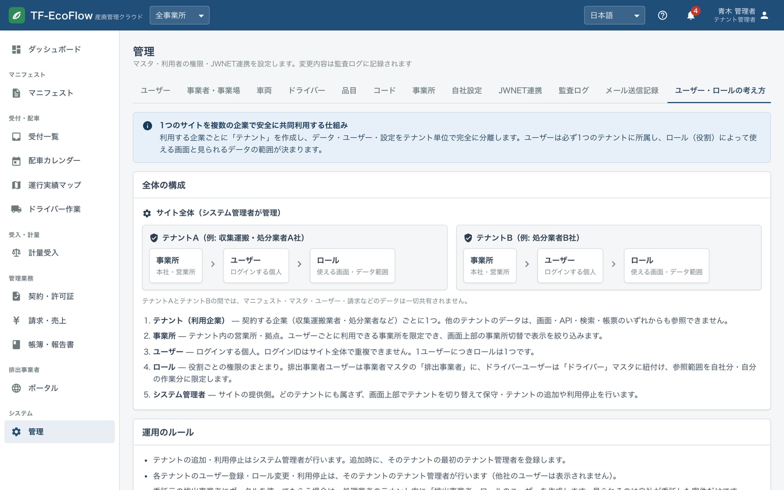Open 請求・売上 in the sidebar
The width and height of the screenshot is (784, 490).
pyautogui.click(x=60, y=320)
